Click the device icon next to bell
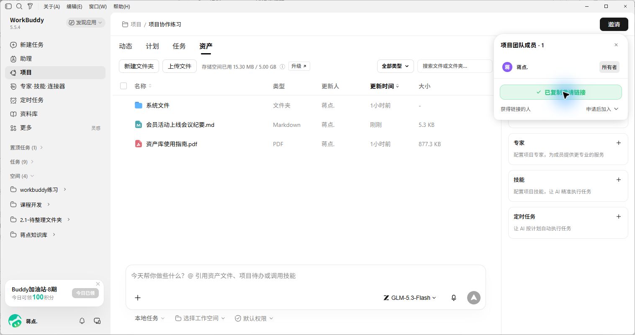The image size is (635, 335). coord(97,321)
